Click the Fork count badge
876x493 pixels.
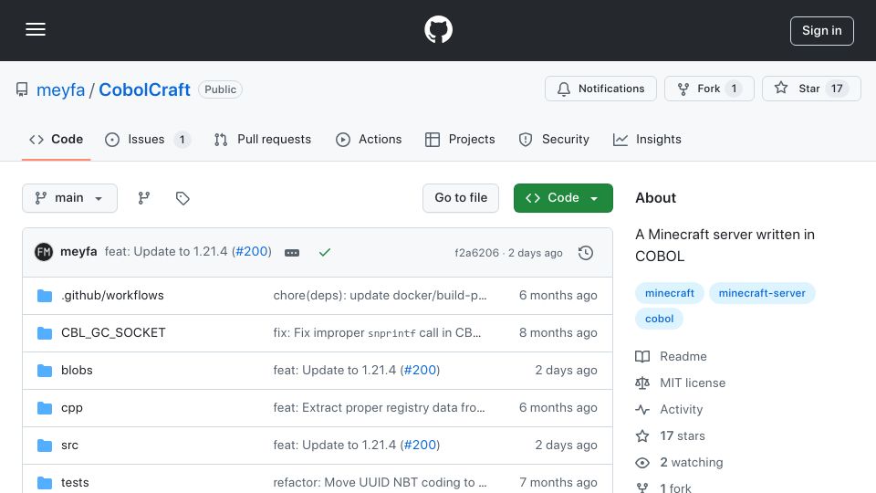(x=734, y=89)
